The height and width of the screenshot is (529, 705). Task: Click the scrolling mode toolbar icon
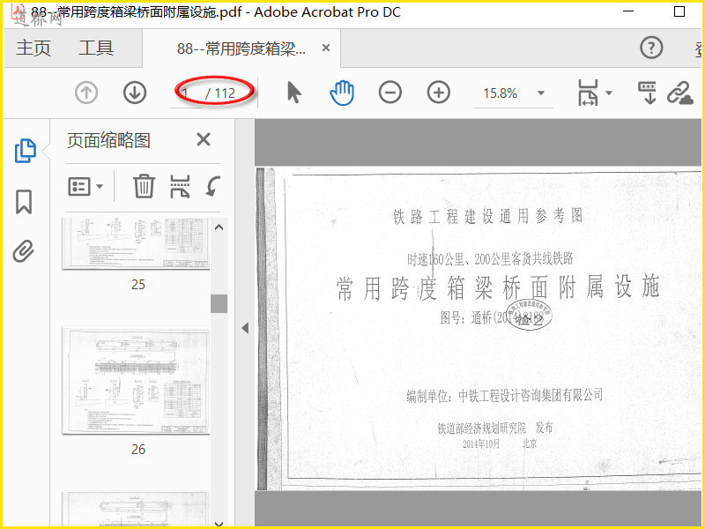click(647, 93)
